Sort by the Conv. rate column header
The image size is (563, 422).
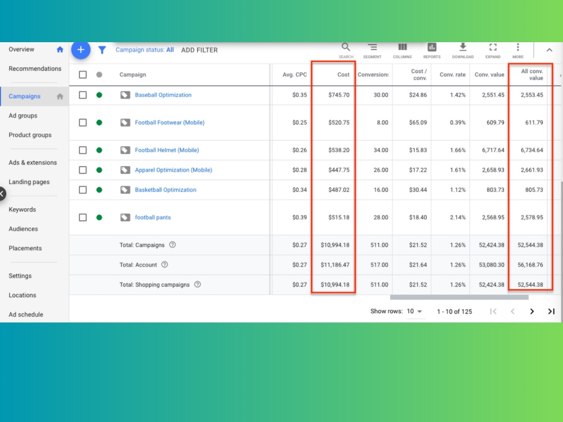click(453, 75)
